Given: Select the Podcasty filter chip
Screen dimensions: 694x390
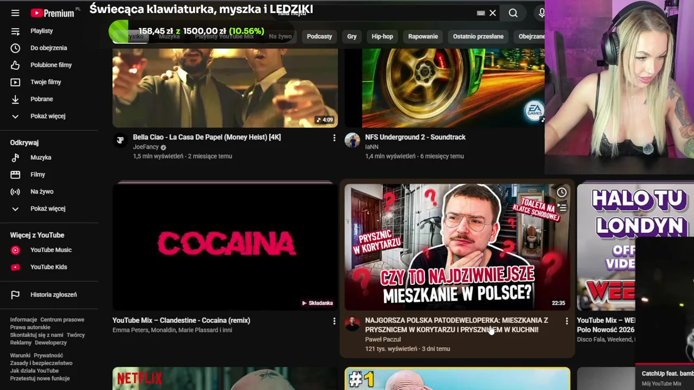Looking at the screenshot, I should 319,36.
